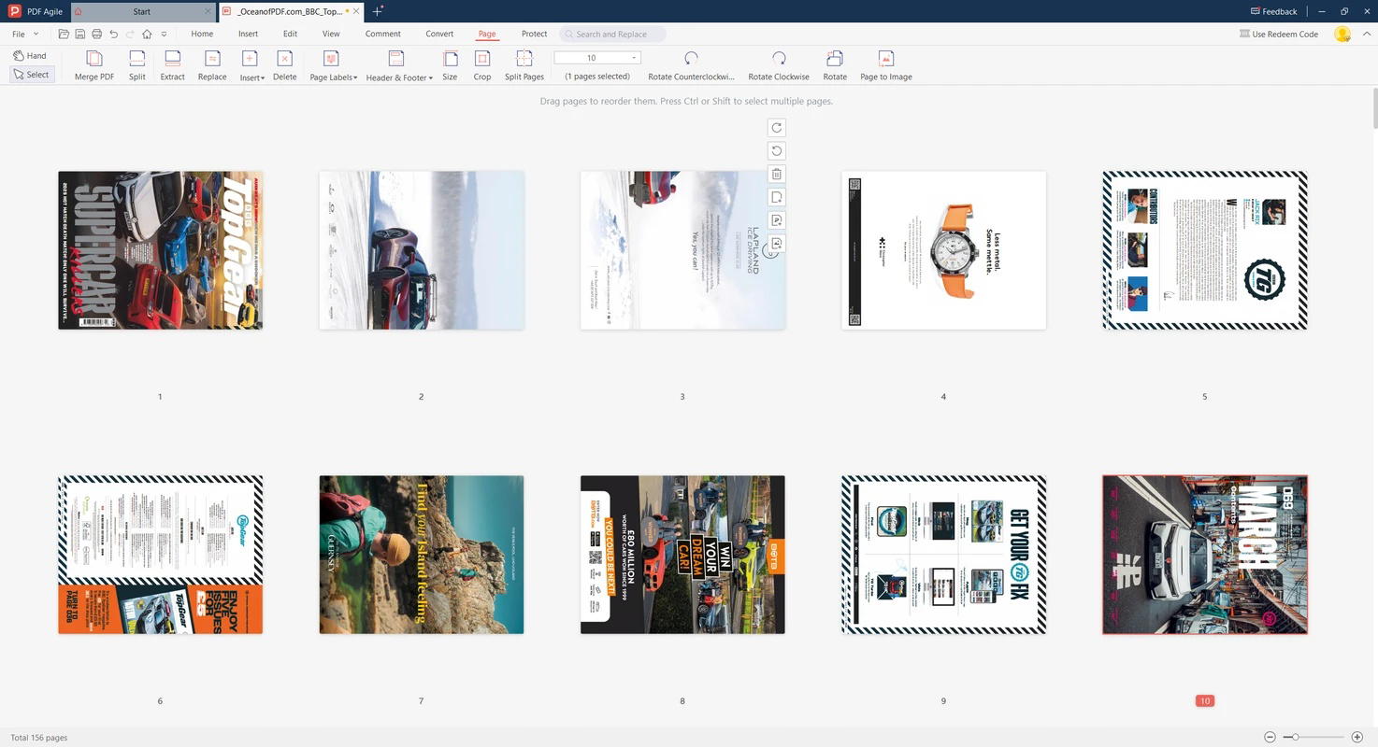The width and height of the screenshot is (1378, 747).
Task: Click floating trash delete icon on page 3
Action: tap(776, 174)
